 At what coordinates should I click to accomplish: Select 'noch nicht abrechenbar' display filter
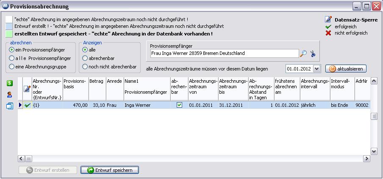(85, 67)
